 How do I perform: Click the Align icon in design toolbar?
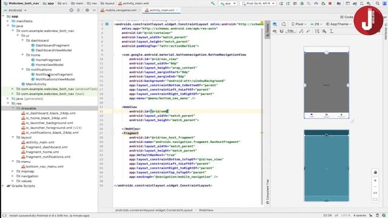(x=324, y=31)
